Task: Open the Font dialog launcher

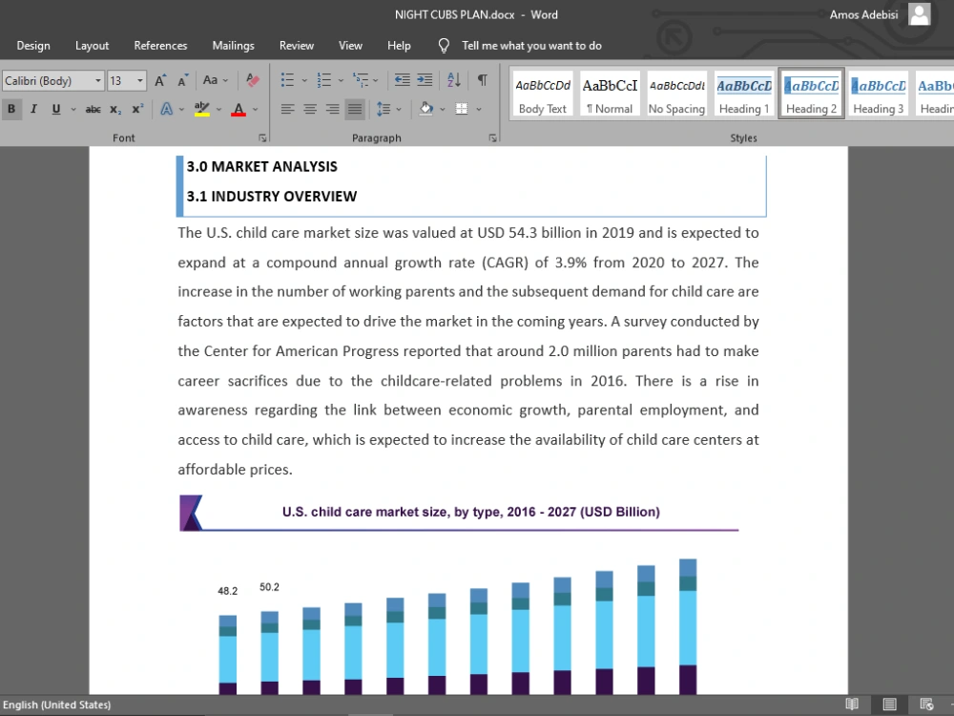Action: click(x=262, y=138)
